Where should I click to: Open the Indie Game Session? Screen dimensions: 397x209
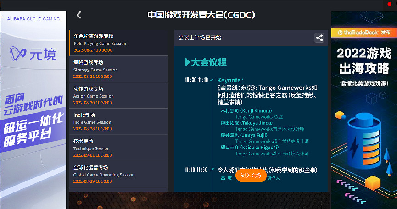coord(118,121)
